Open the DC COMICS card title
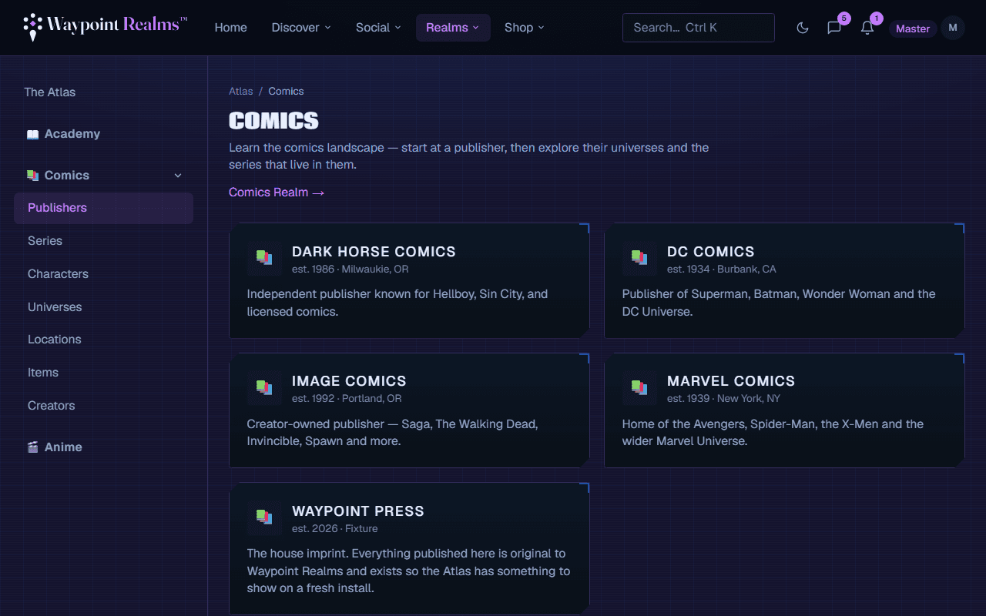 [x=711, y=252]
